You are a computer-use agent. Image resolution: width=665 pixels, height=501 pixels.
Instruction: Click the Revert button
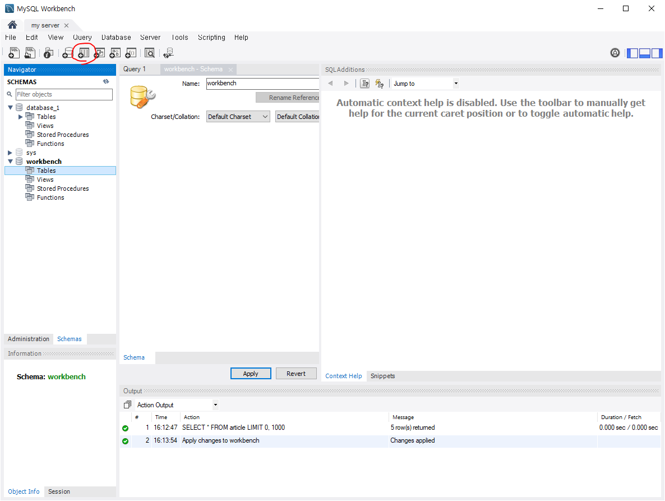(296, 374)
